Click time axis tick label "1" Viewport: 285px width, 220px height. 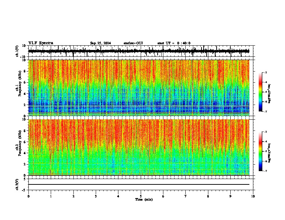tap(51, 196)
